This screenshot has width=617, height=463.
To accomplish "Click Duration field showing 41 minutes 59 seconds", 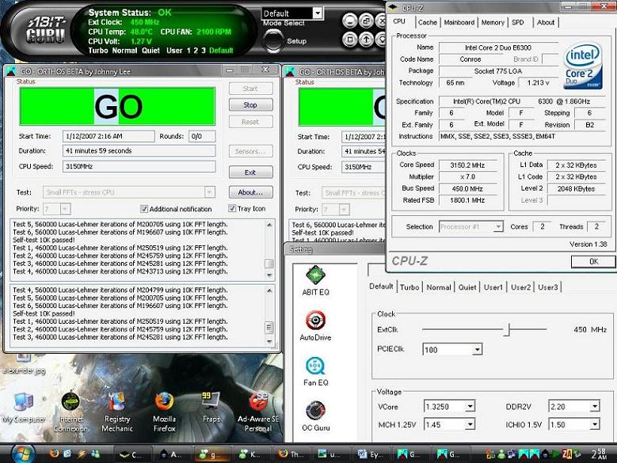I will (x=139, y=150).
